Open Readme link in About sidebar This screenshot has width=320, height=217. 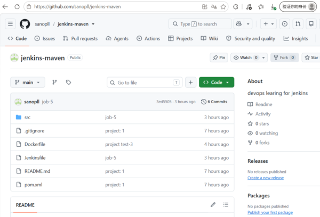260,104
